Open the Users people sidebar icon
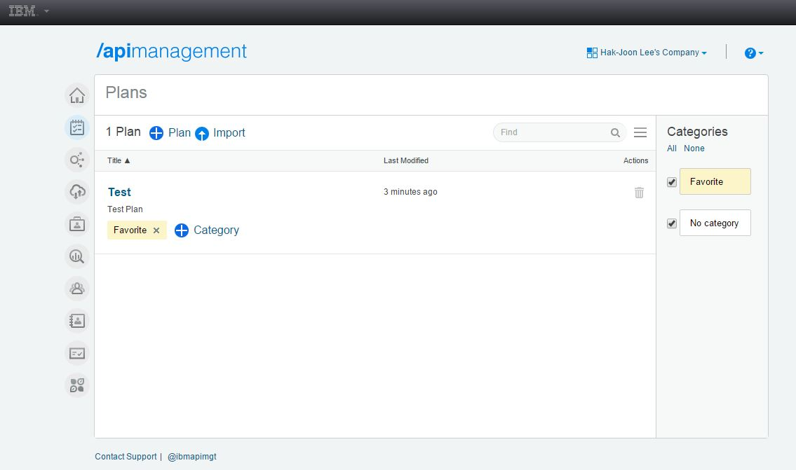The width and height of the screenshot is (796, 470). (77, 289)
